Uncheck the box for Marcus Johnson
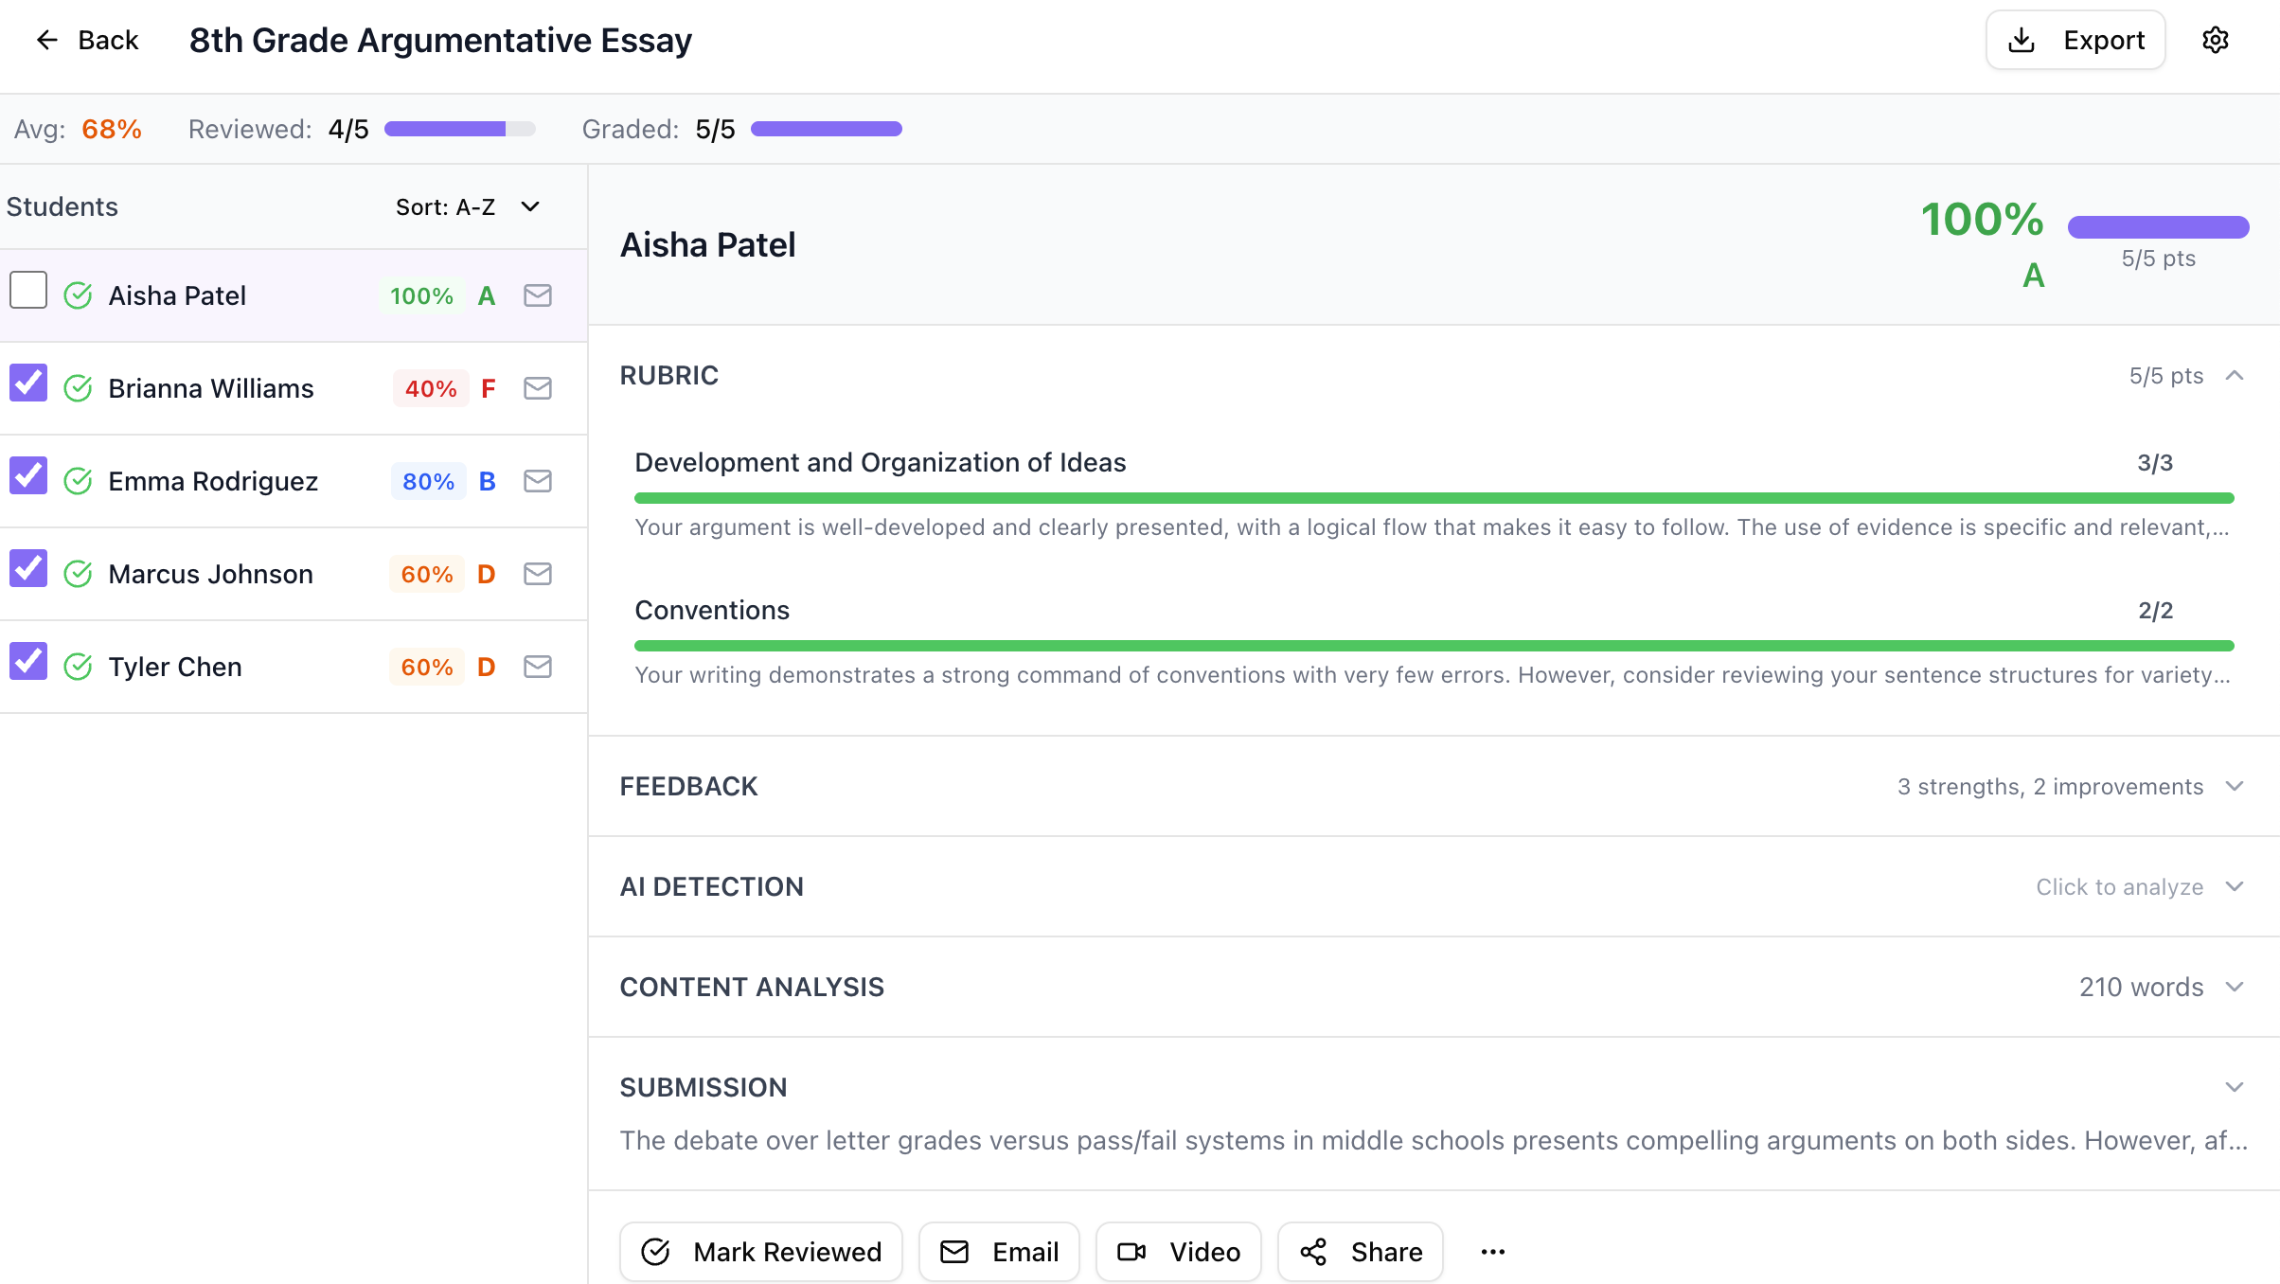The width and height of the screenshot is (2280, 1284). 28,568
